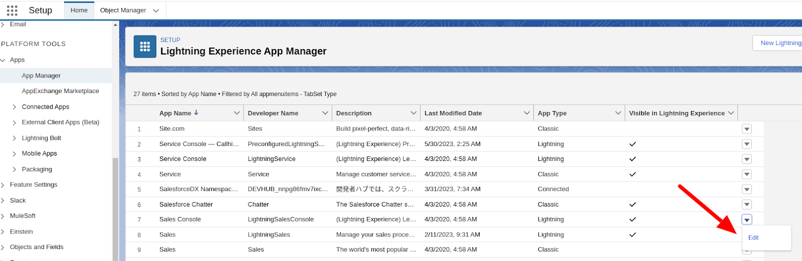The image size is (802, 261).
Task: Click the New Lightning App button
Action: [778, 43]
